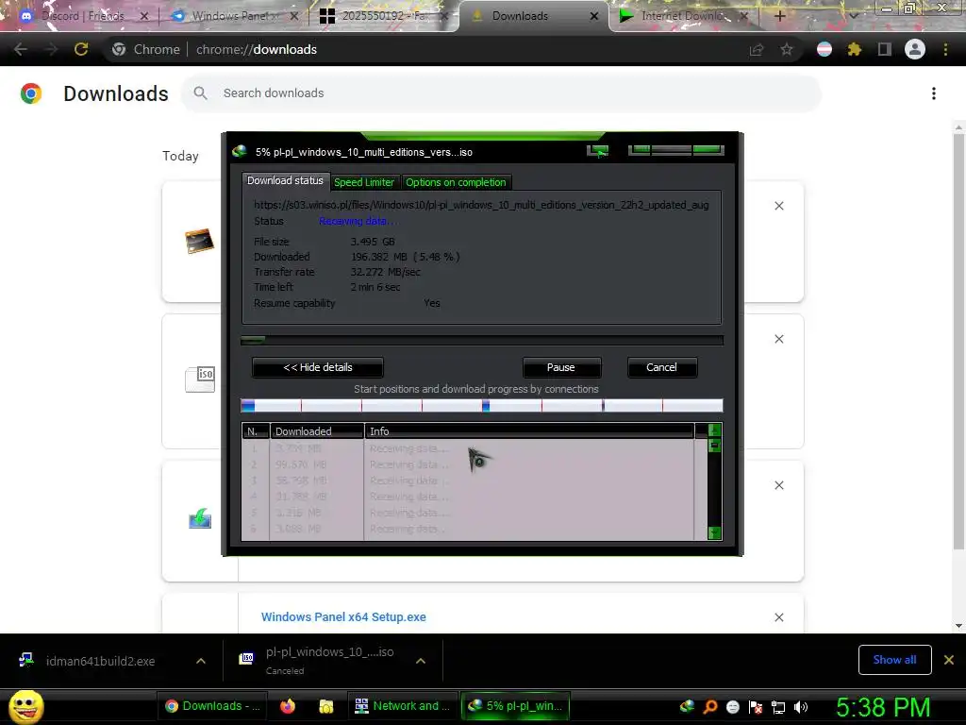Open the smiley Start button
Viewport: 966px width, 725px height.
25,706
